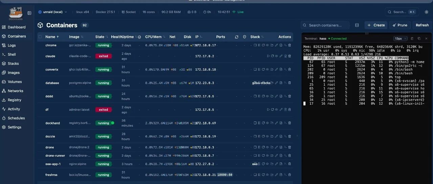Delete the freshrss container
Image resolution: width=433 pixels, height=184 pixels.
[x=290, y=175]
